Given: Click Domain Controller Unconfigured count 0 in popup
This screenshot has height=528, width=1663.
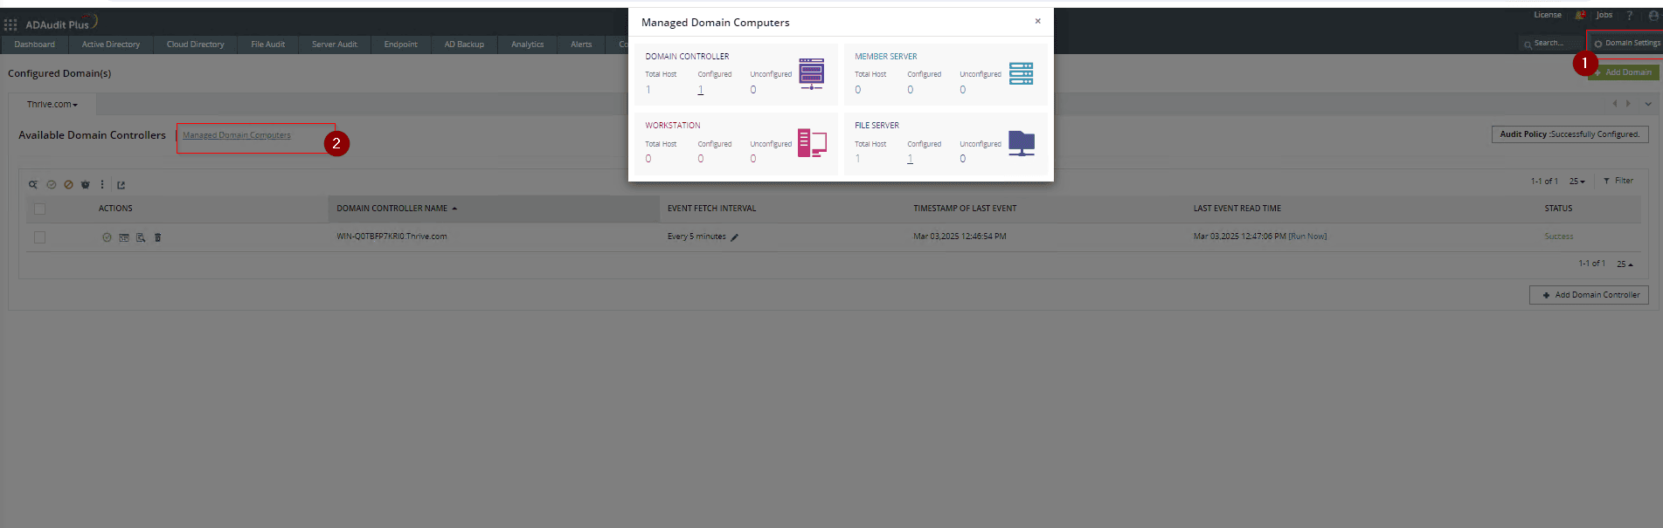Looking at the screenshot, I should coord(753,90).
